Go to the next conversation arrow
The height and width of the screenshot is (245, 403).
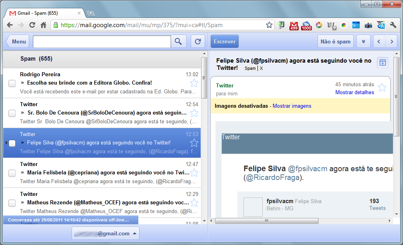coord(391,41)
